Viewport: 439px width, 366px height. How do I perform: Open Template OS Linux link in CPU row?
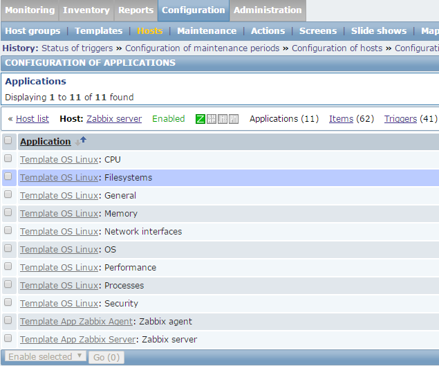tap(59, 159)
